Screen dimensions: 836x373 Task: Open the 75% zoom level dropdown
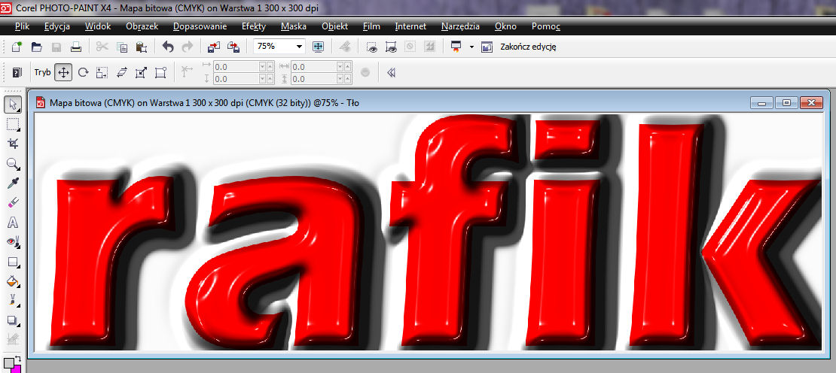[299, 47]
